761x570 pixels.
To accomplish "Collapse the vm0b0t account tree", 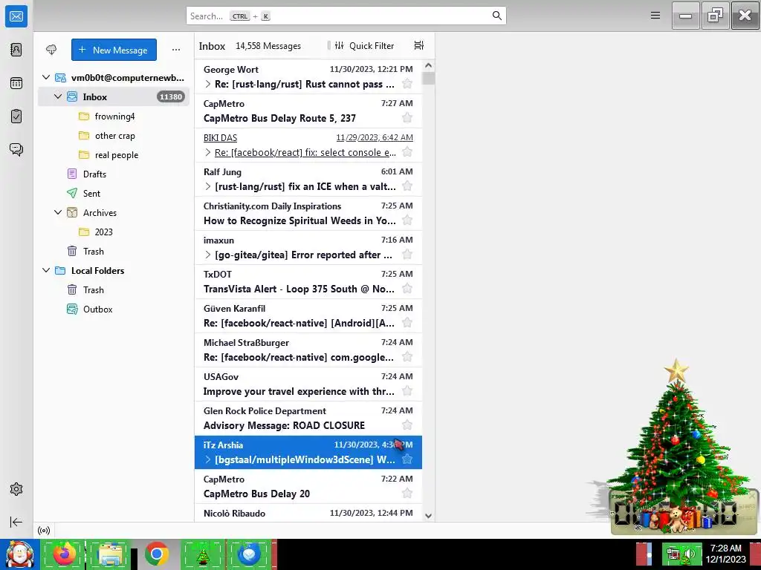I will [x=46, y=77].
